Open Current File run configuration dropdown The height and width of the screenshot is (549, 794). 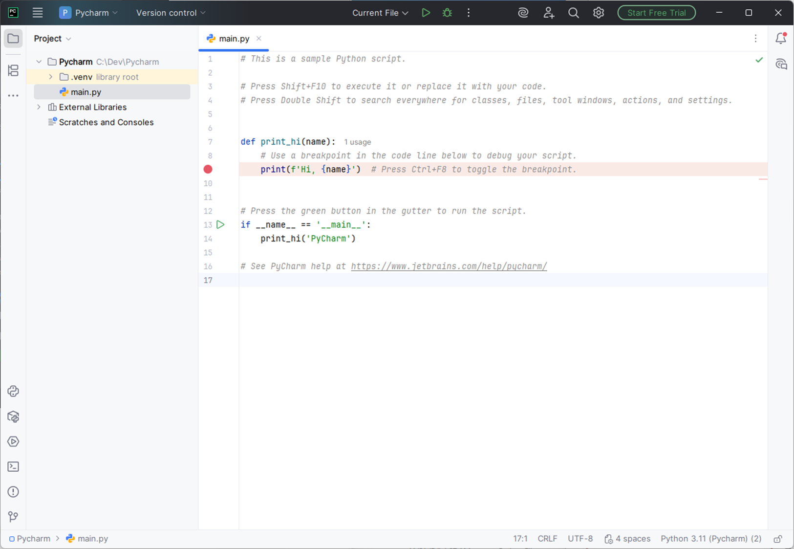point(380,13)
